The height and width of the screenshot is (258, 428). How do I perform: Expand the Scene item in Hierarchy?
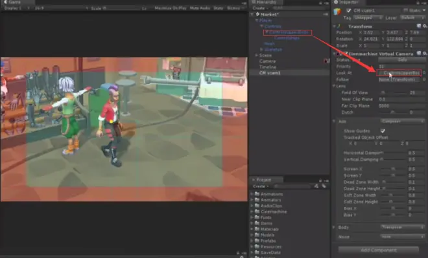(257, 55)
